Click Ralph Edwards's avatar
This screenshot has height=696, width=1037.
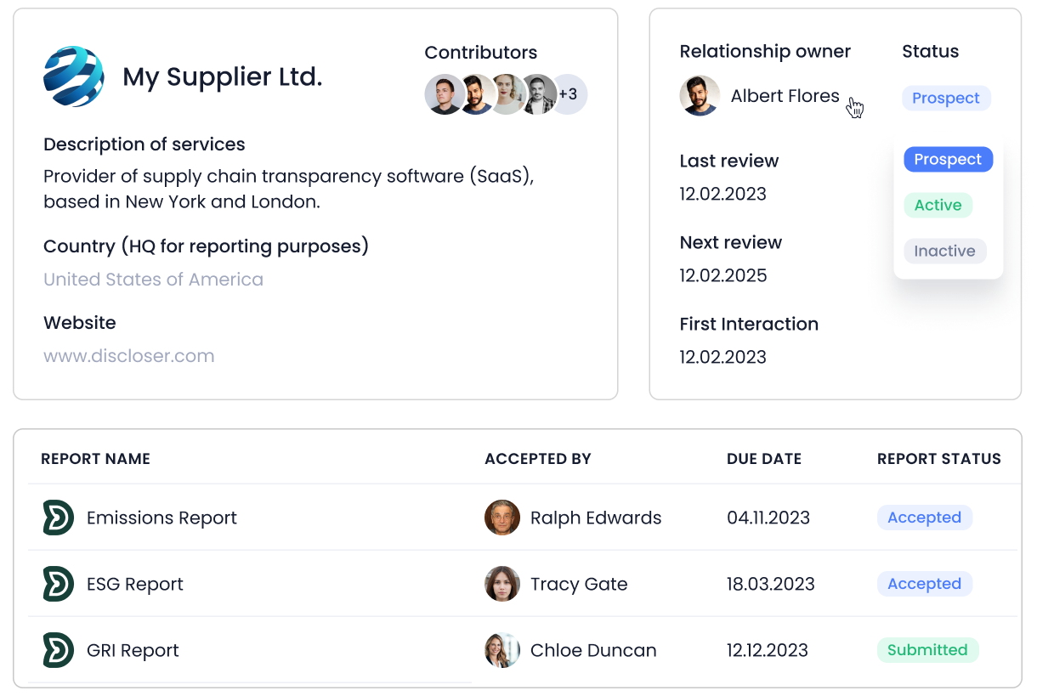502,518
